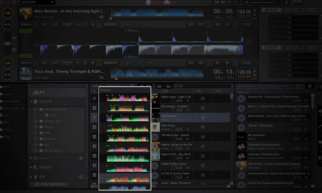Expand the Musician folder

click(35, 139)
